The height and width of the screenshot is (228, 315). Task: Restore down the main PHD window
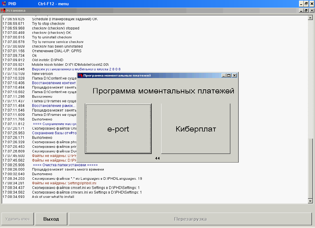[x=306, y=4]
